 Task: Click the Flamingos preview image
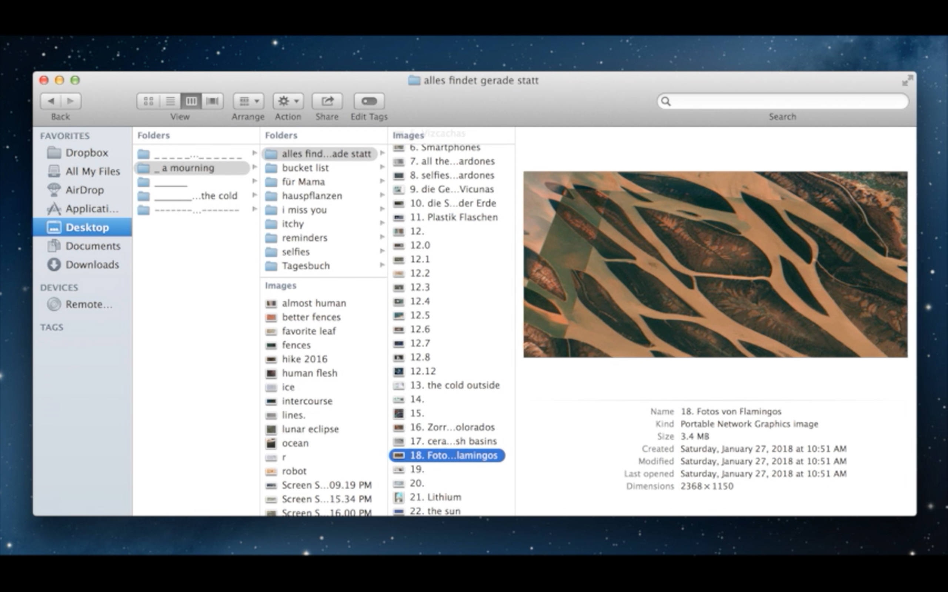[x=715, y=264]
